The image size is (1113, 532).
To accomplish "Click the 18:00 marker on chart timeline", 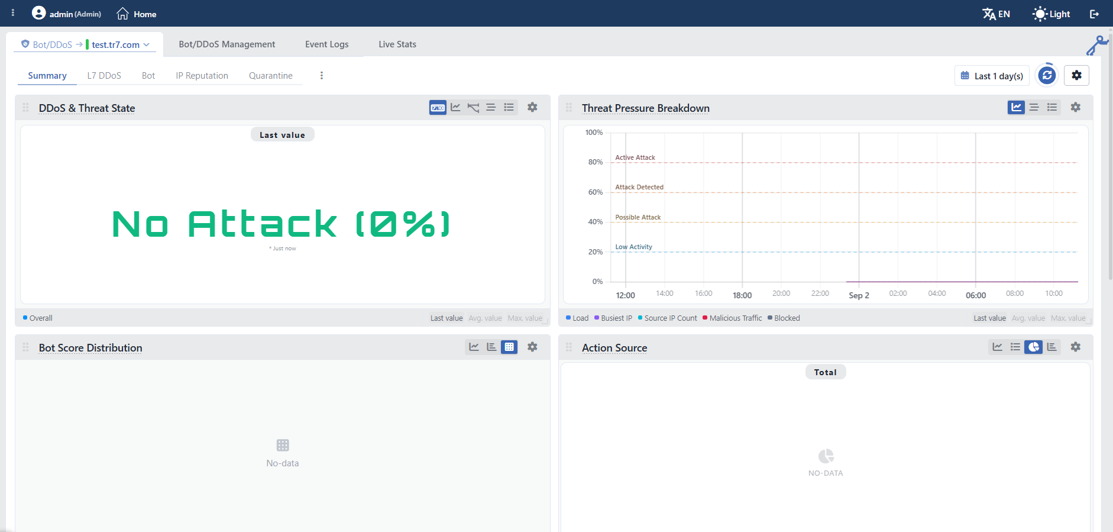I will coord(742,295).
